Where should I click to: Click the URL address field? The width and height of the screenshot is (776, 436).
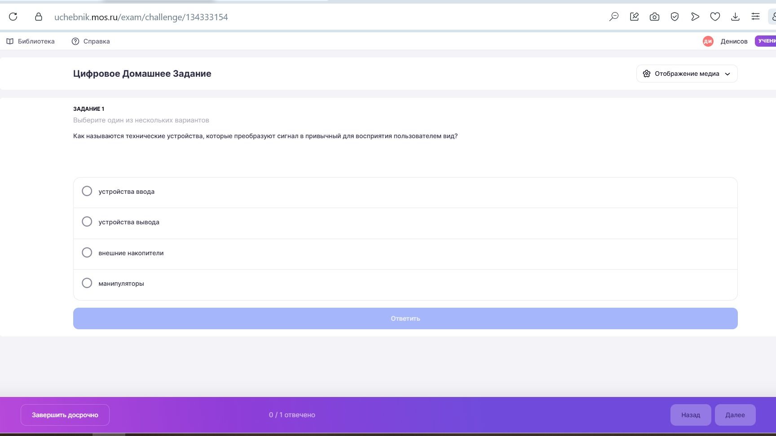[141, 17]
